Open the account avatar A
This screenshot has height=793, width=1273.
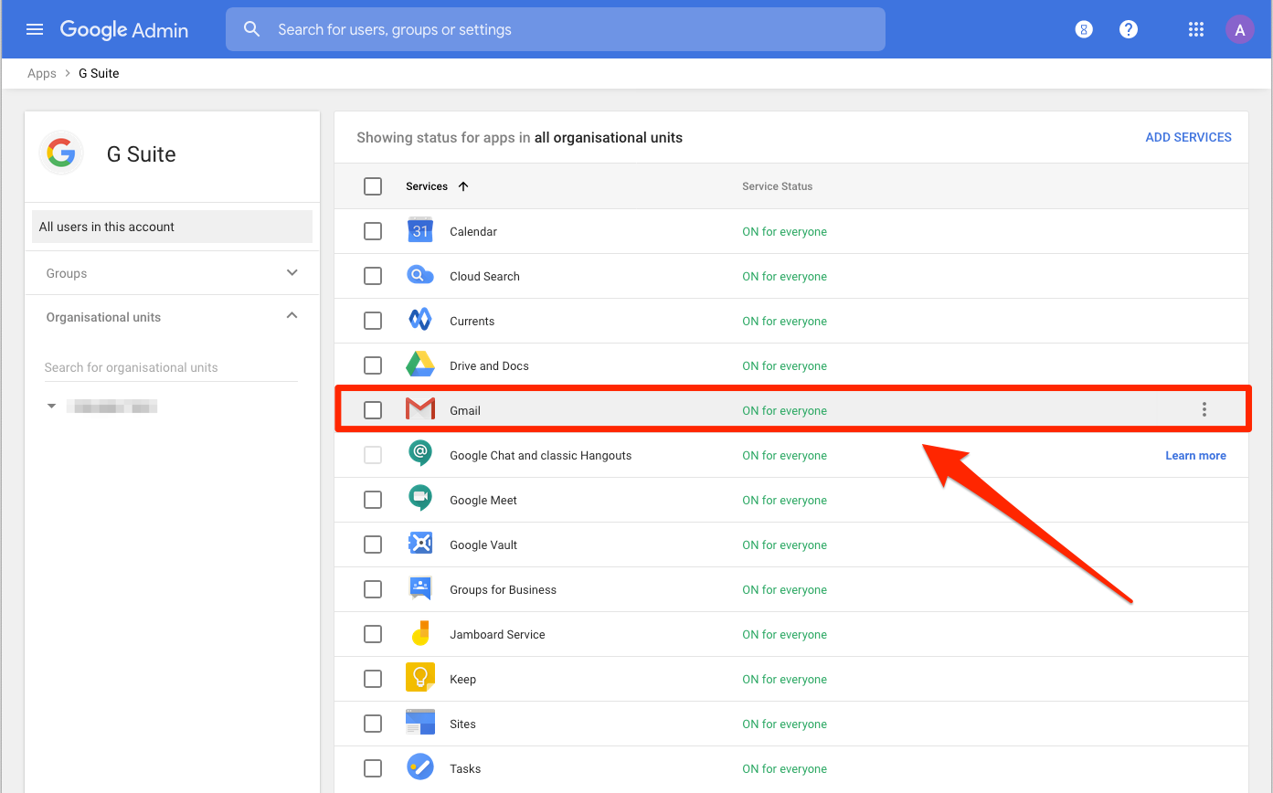click(1240, 29)
